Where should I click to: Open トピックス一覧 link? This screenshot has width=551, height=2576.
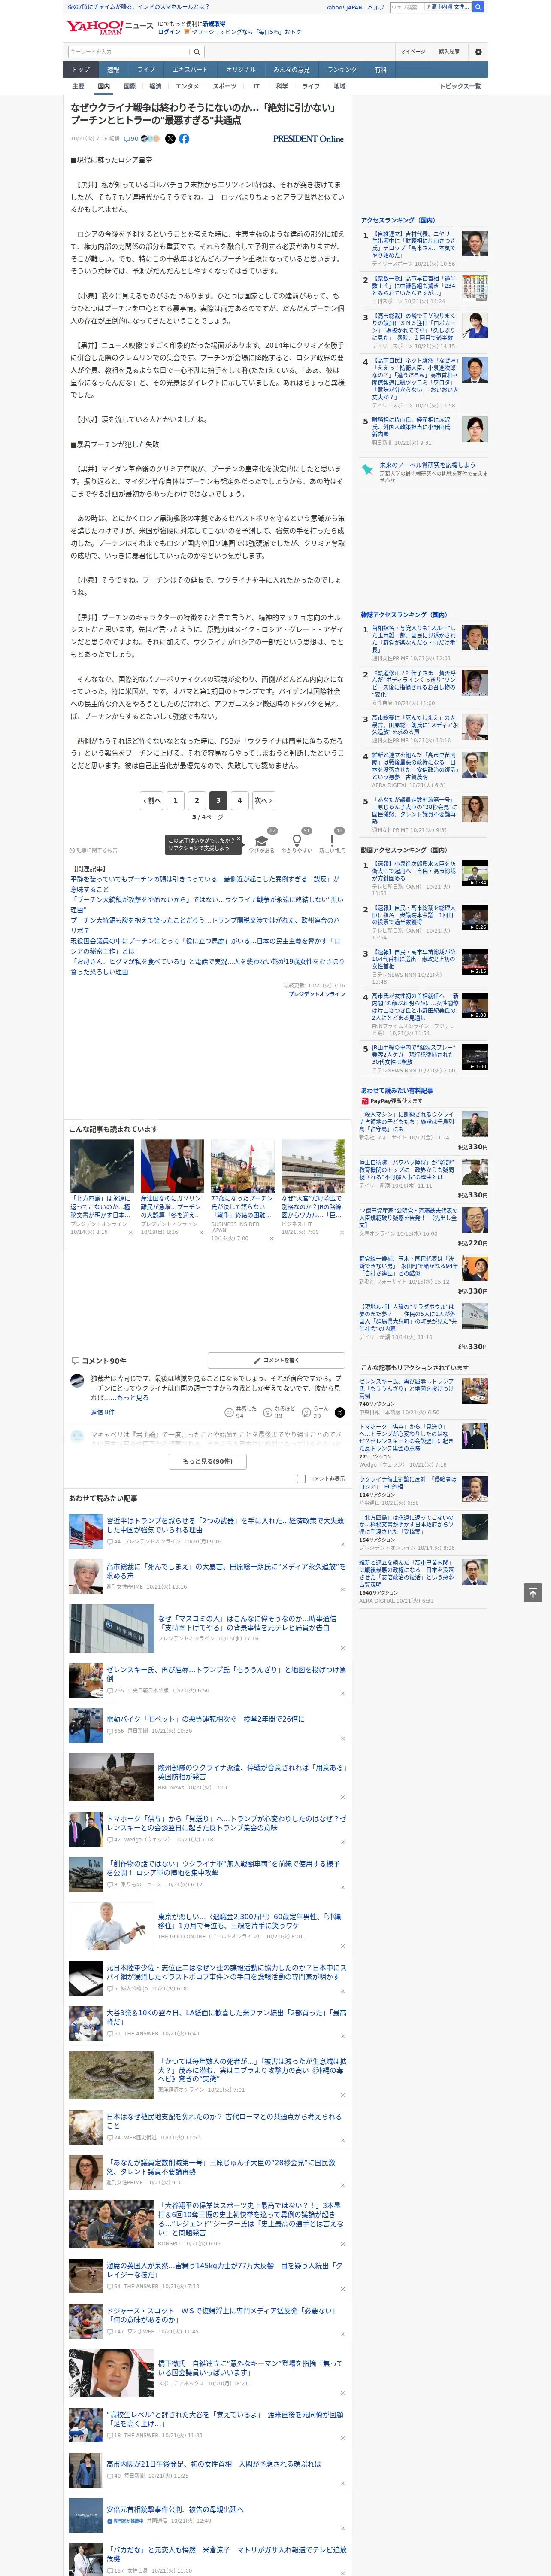(460, 86)
